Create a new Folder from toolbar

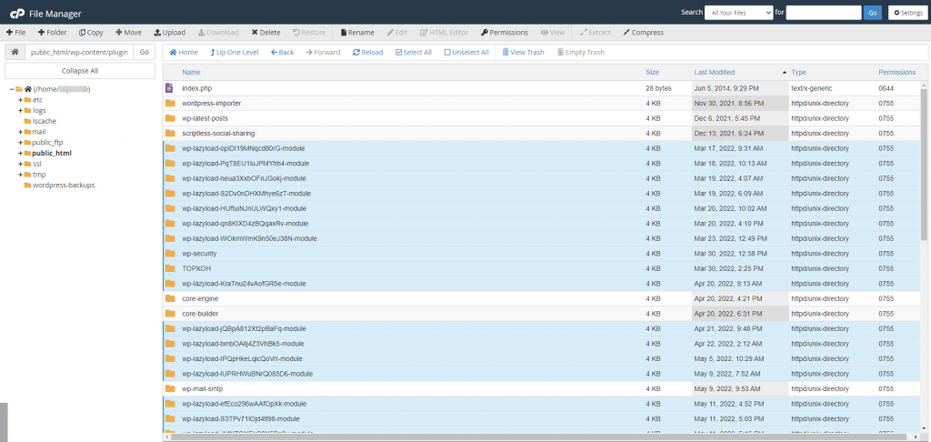tap(52, 33)
